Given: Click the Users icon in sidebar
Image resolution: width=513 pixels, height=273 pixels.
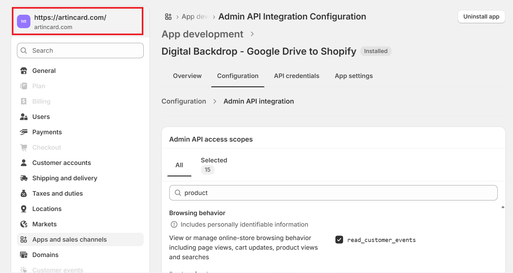Looking at the screenshot, I should [x=24, y=117].
